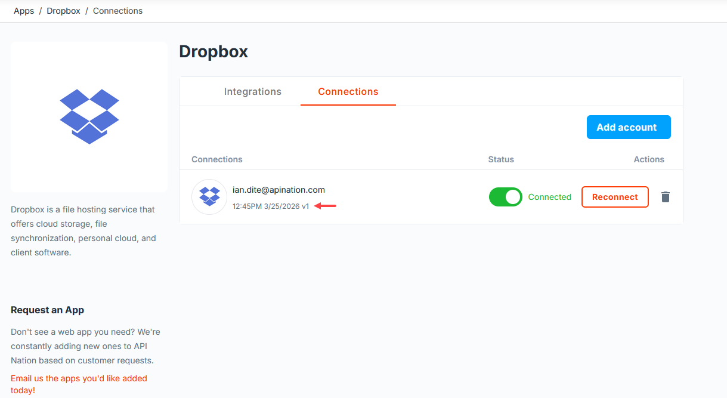
Task: Click the Request an App heading
Action: [48, 310]
